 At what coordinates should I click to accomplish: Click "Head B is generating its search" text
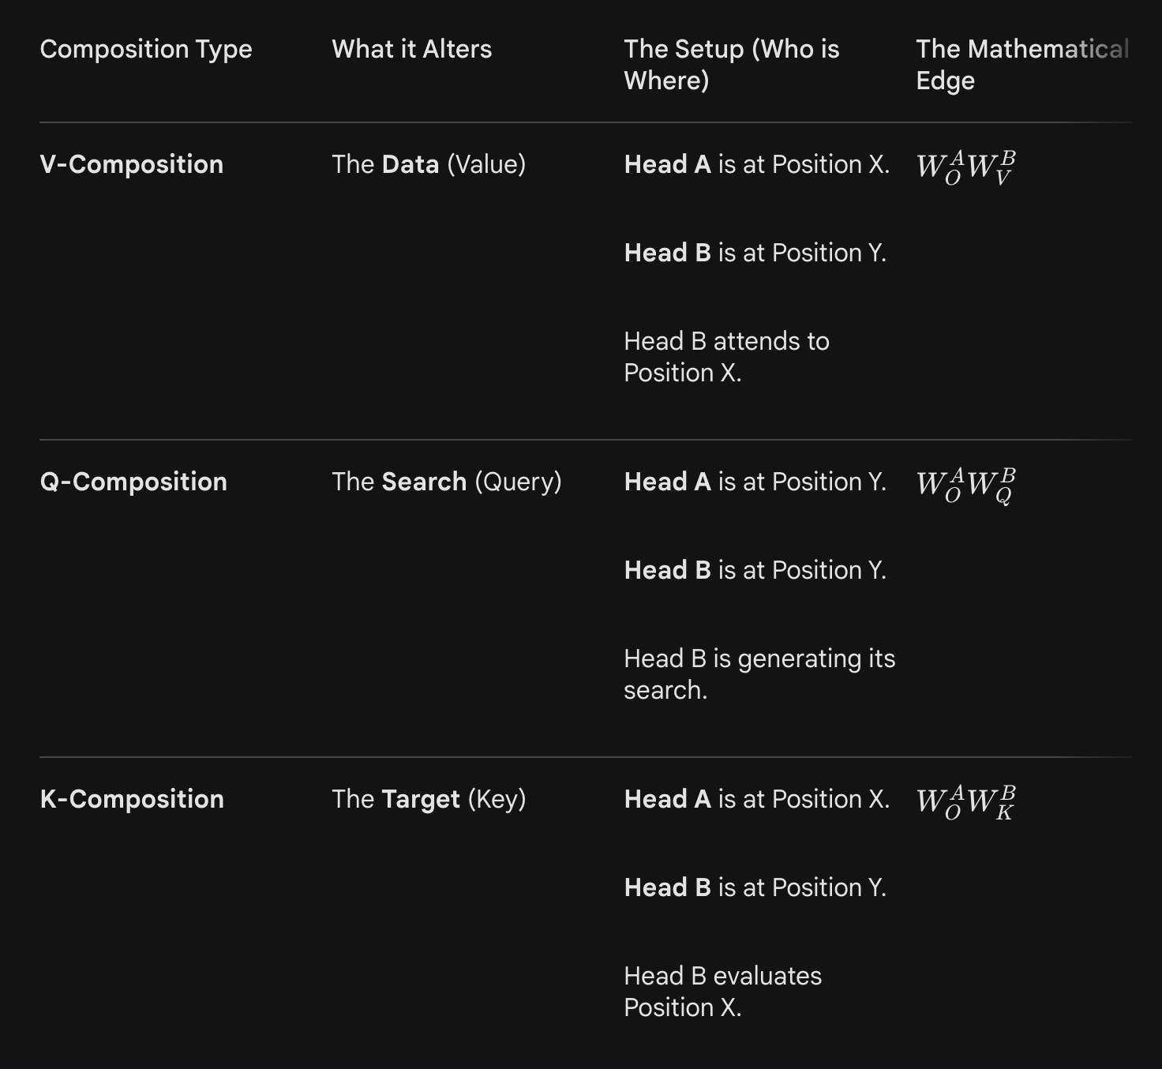click(759, 674)
